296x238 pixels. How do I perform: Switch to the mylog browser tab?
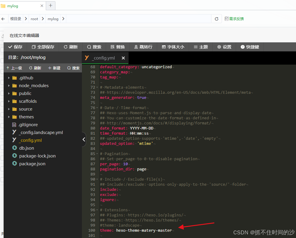click(x=13, y=6)
